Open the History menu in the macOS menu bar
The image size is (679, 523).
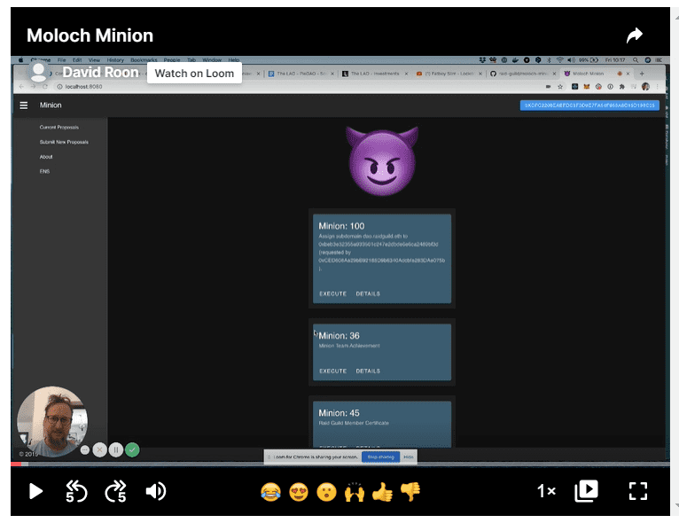click(115, 60)
